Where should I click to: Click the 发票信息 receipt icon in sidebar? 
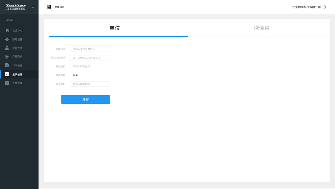[x=7, y=74]
